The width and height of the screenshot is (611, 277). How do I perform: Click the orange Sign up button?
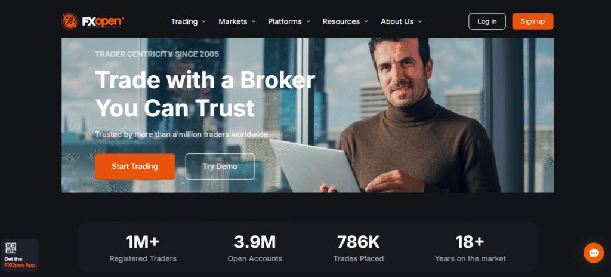click(x=533, y=21)
